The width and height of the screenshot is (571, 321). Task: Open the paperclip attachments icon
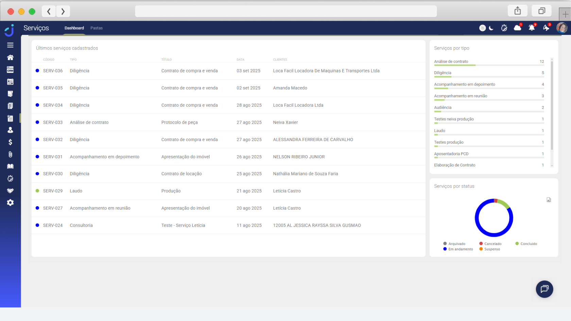click(x=10, y=154)
